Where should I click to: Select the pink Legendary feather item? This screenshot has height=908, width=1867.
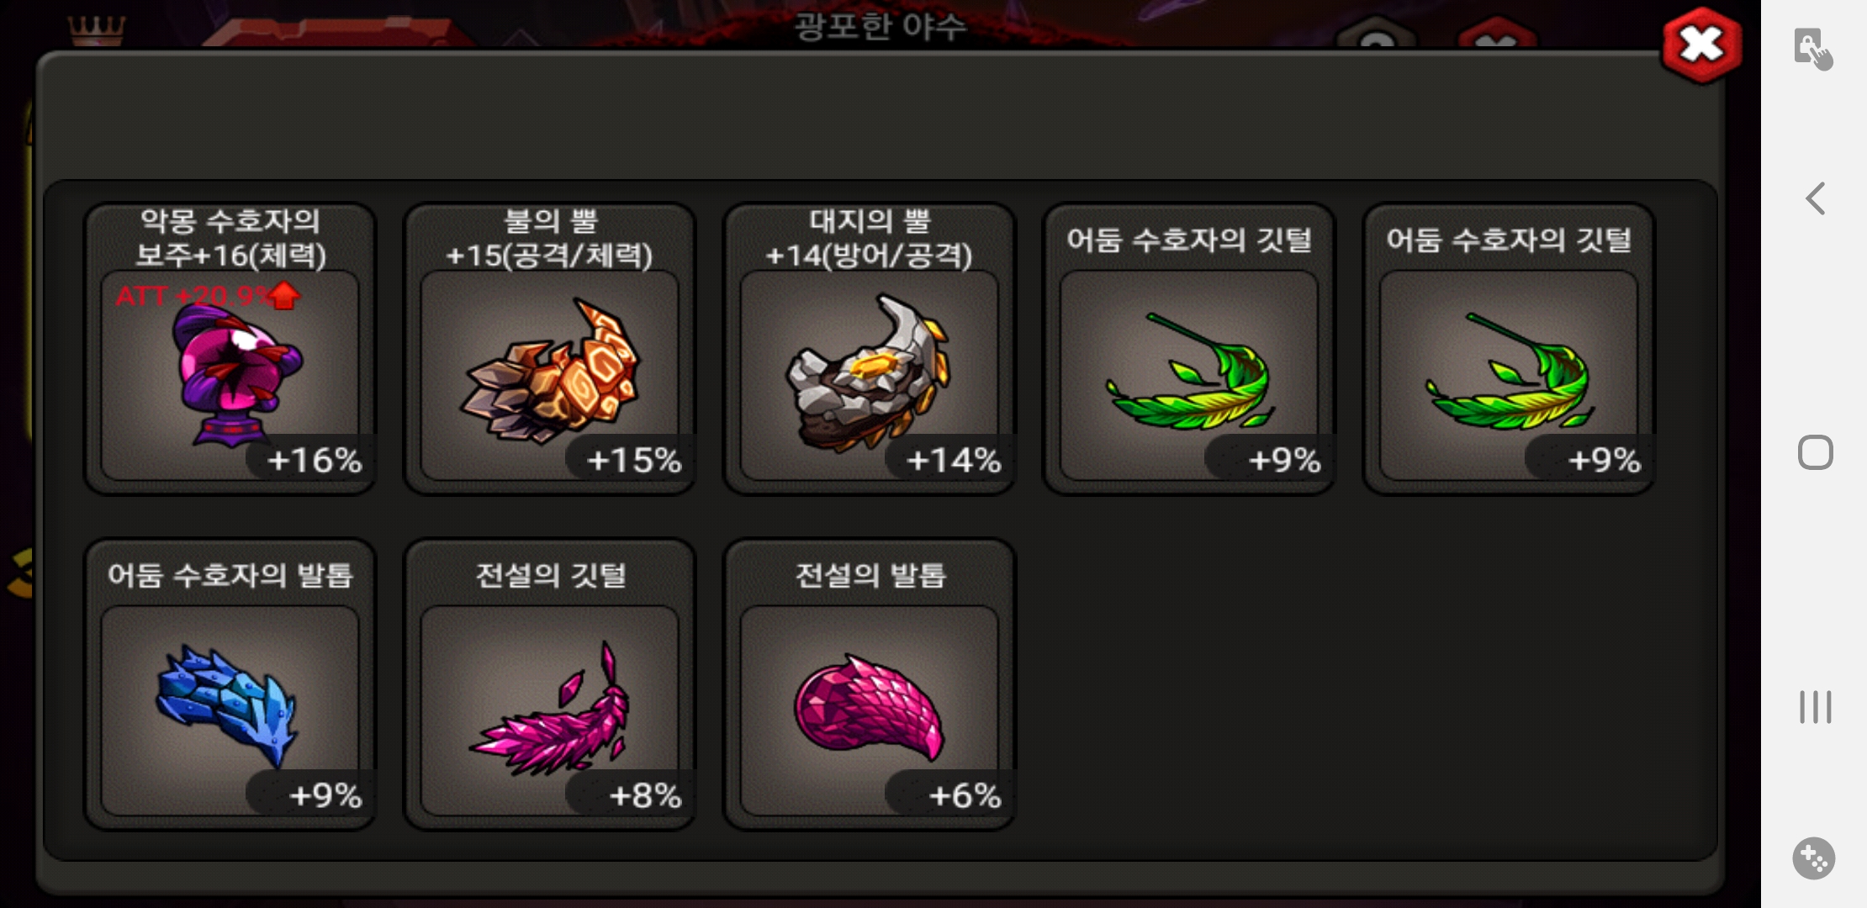coord(550,684)
